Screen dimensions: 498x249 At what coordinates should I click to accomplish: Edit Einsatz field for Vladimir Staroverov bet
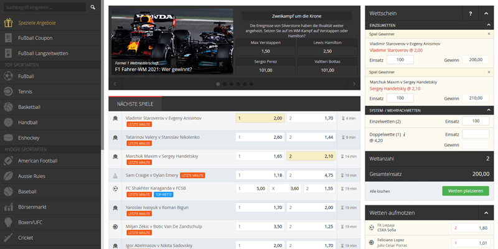[400, 60]
